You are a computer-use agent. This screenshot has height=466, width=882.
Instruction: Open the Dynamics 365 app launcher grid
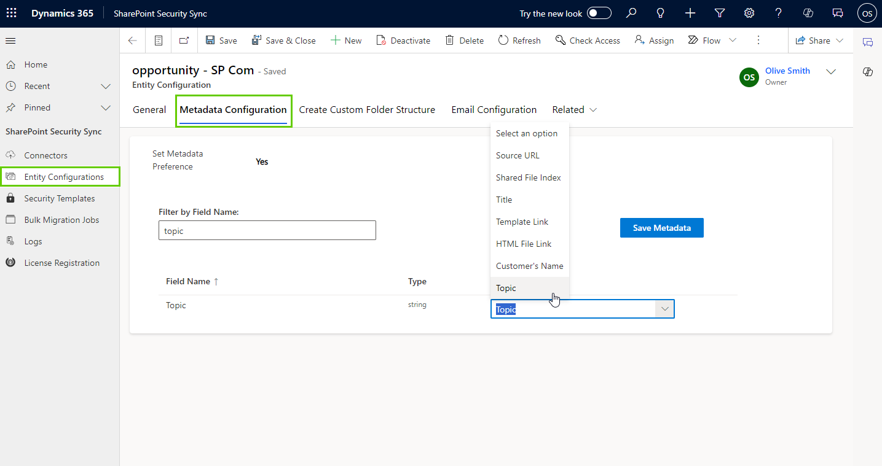12,14
